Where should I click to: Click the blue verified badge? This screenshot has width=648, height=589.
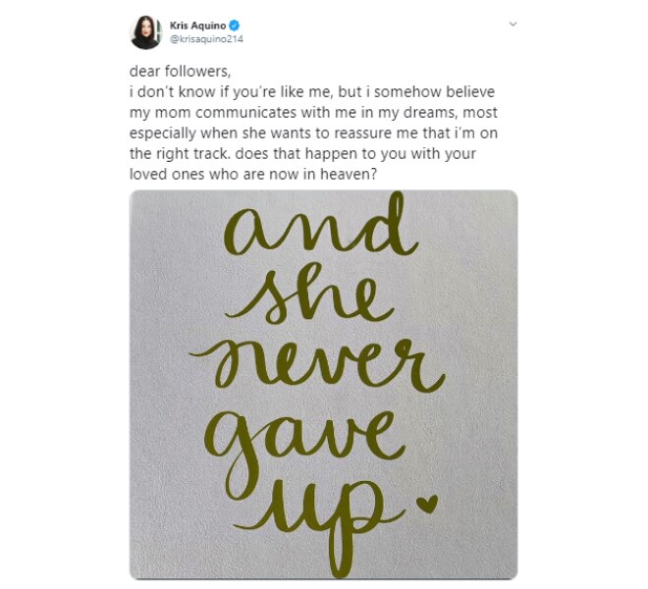(234, 26)
